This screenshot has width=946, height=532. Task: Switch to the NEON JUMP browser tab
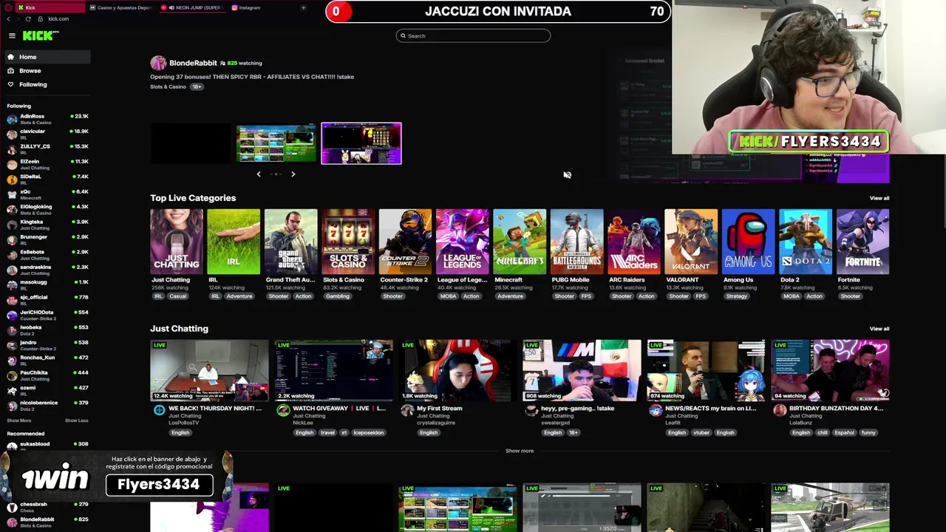click(x=192, y=7)
